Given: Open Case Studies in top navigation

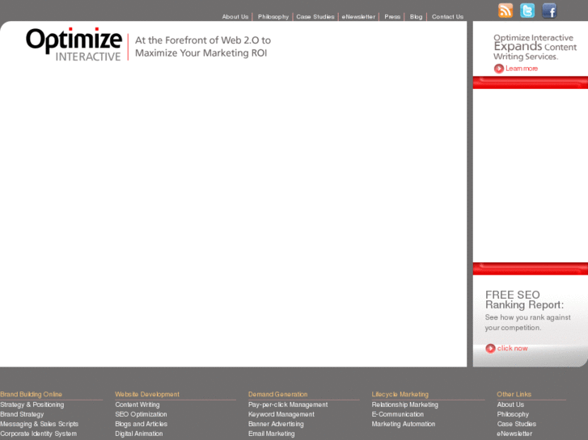Looking at the screenshot, I should 315,17.
